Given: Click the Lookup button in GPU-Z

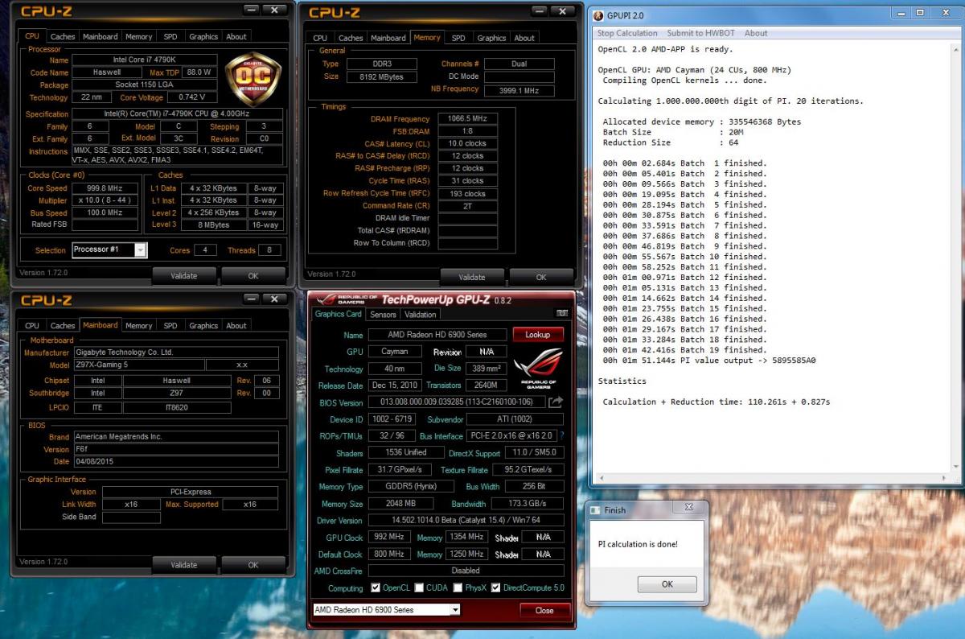Looking at the screenshot, I should (538, 334).
